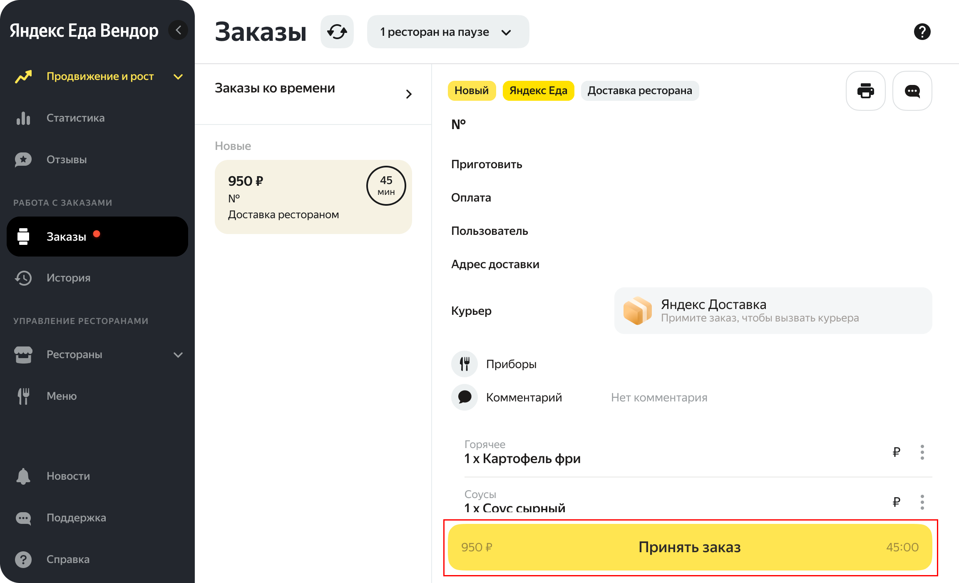Open Справка link in sidebar
Image resolution: width=959 pixels, height=583 pixels.
tap(97, 560)
